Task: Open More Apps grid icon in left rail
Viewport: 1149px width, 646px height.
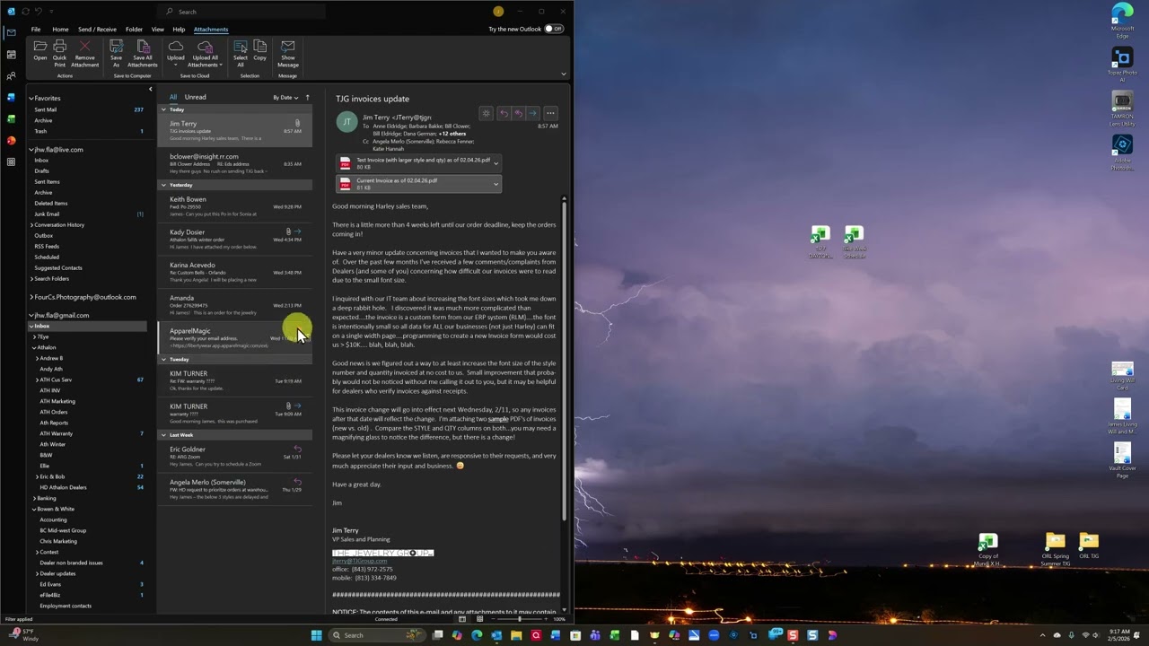Action: [11, 161]
